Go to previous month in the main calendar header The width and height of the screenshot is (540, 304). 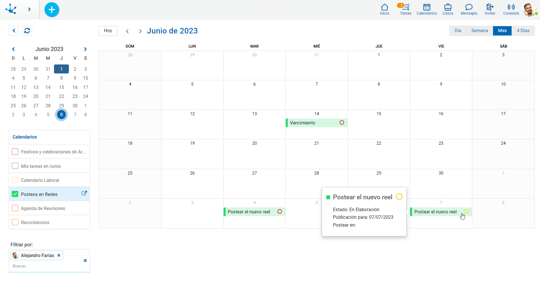pos(127,31)
